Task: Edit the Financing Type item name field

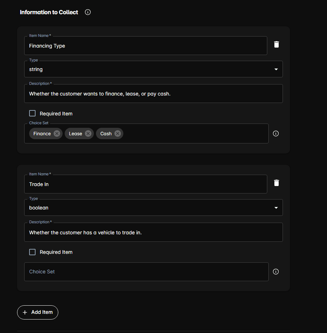Action: coord(146,46)
